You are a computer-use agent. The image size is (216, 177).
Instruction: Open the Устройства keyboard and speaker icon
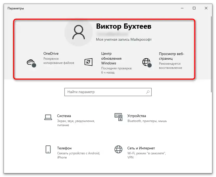click(118, 117)
